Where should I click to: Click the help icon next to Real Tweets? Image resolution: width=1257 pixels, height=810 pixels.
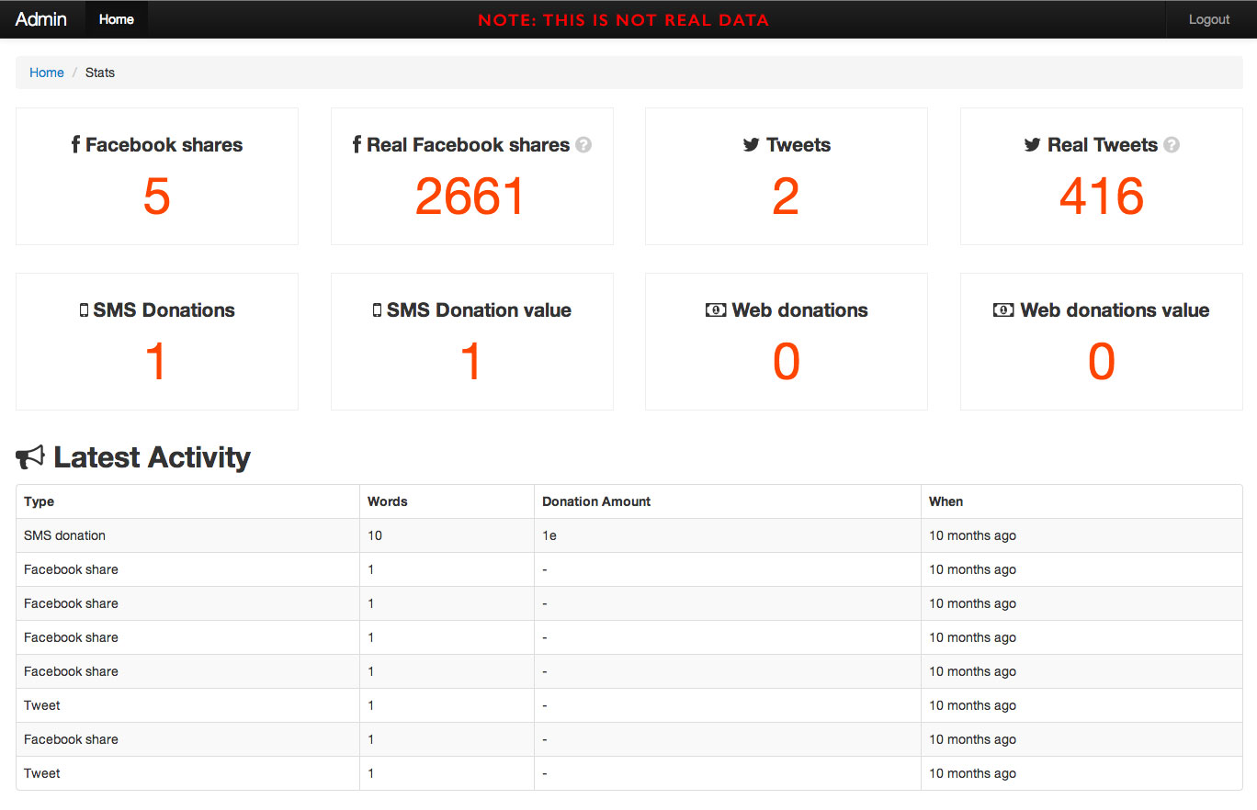1172,145
